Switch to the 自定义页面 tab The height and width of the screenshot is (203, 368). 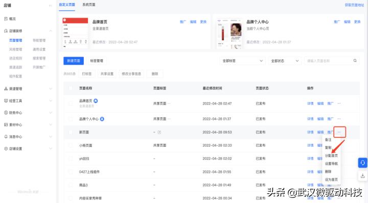tap(67, 5)
